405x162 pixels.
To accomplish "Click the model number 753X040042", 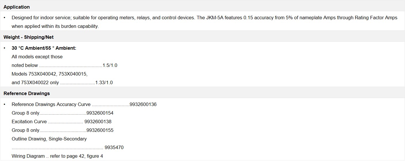I will [x=43, y=74].
